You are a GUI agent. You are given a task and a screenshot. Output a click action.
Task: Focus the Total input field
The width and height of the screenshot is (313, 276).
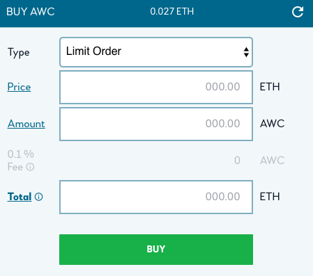156,197
